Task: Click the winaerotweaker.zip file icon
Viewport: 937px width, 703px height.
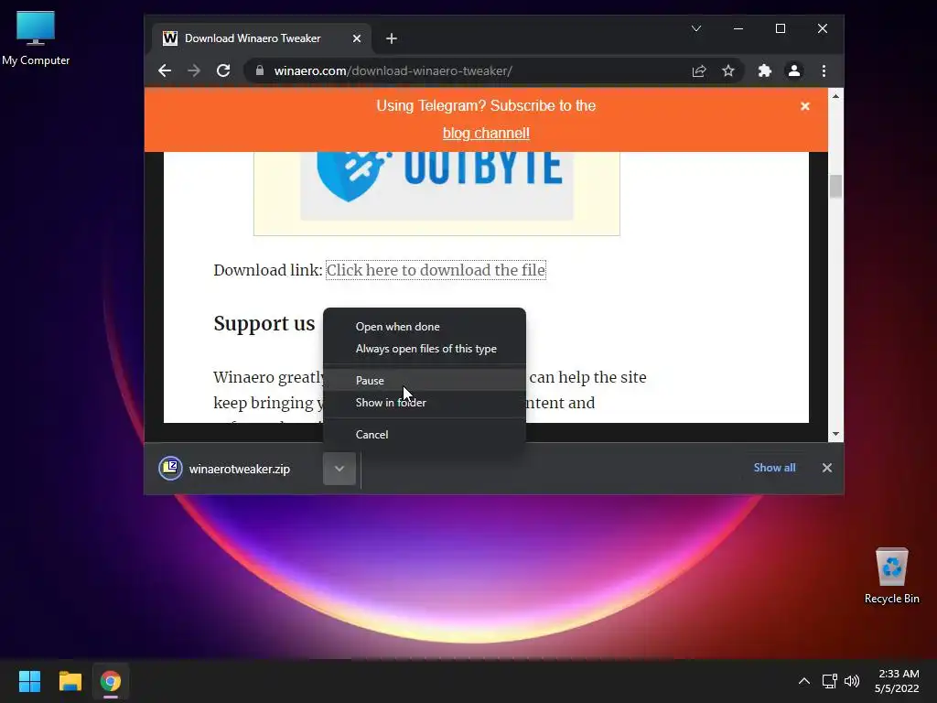Action: point(170,468)
